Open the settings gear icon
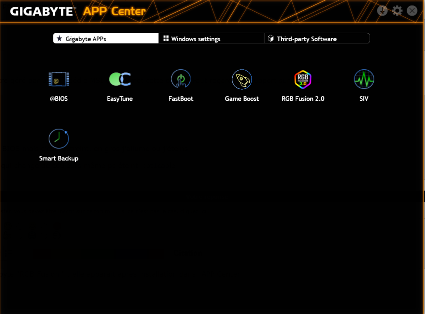Screen dimensions: 425x314 (x=397, y=11)
